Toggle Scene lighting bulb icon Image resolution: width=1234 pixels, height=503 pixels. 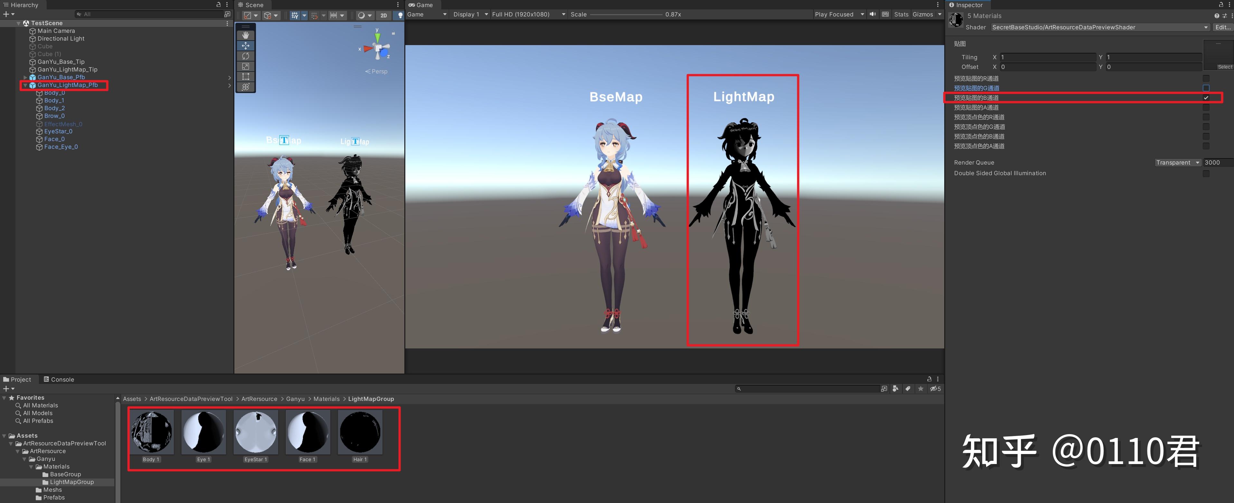(x=400, y=15)
